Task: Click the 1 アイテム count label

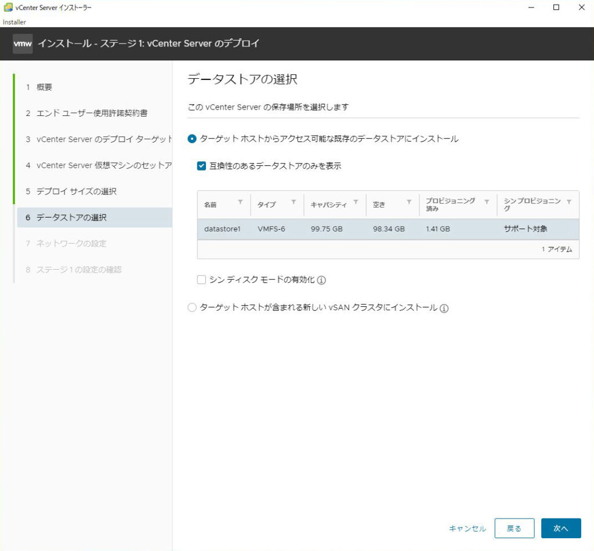Action: pyautogui.click(x=557, y=249)
